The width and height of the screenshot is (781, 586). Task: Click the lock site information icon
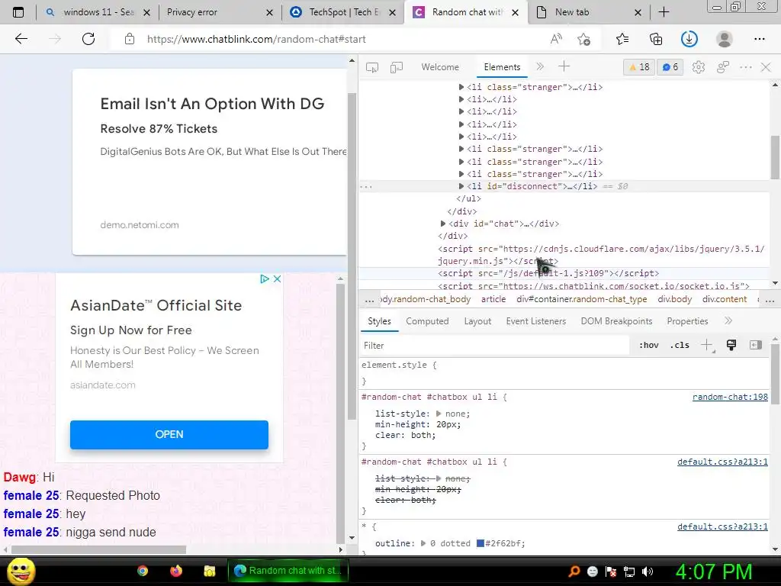[130, 39]
